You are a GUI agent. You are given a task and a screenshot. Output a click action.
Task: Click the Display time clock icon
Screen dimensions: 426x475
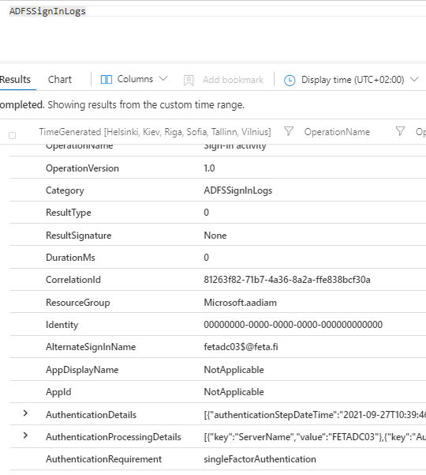[290, 81]
